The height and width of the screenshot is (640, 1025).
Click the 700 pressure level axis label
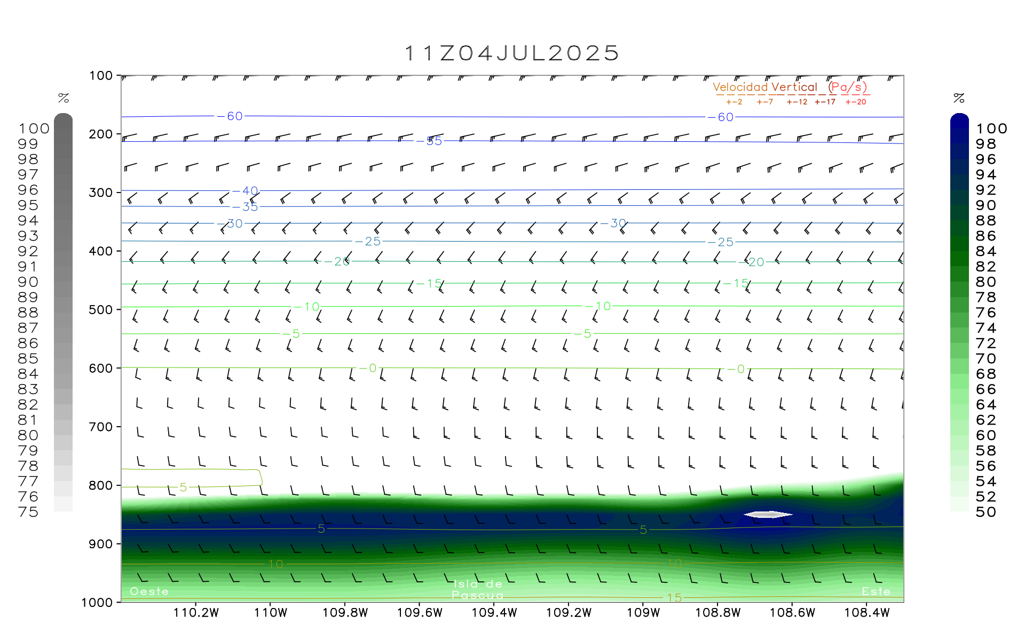[101, 427]
